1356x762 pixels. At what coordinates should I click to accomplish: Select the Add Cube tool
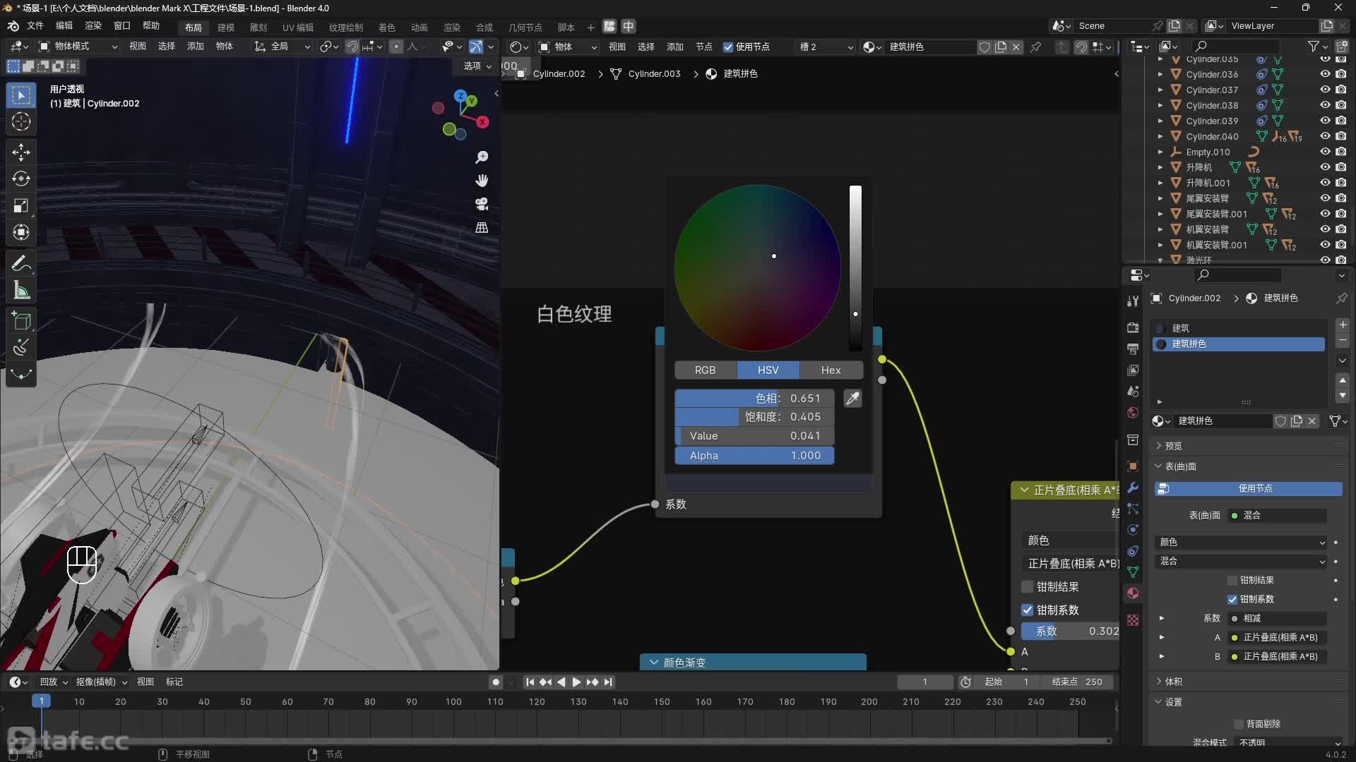pyautogui.click(x=21, y=322)
